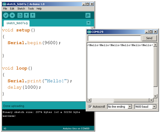The image size is (160, 132).
Task: Maximize the COM129 window
Action: click(x=151, y=32)
